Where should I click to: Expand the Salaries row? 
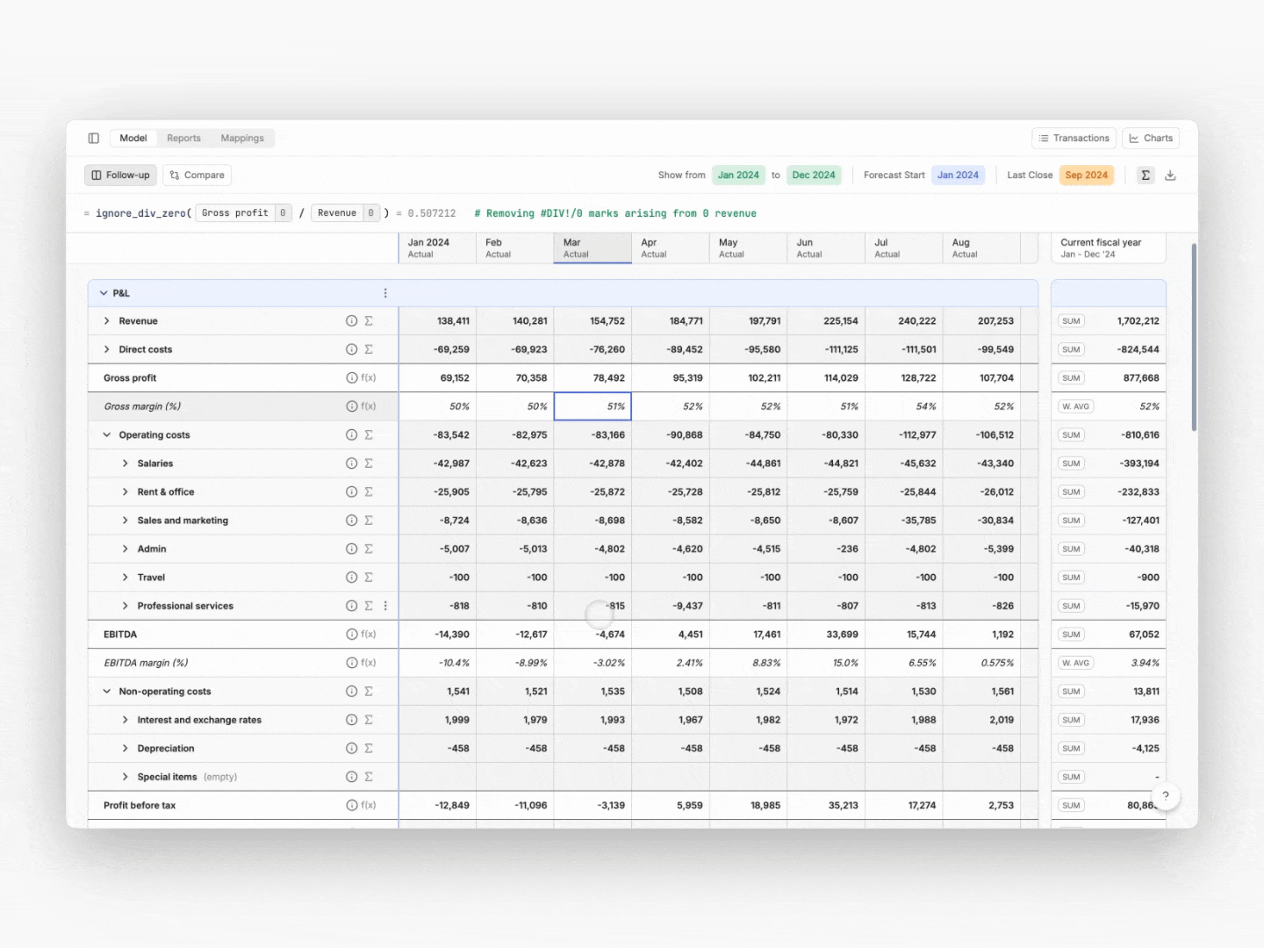[x=125, y=463]
